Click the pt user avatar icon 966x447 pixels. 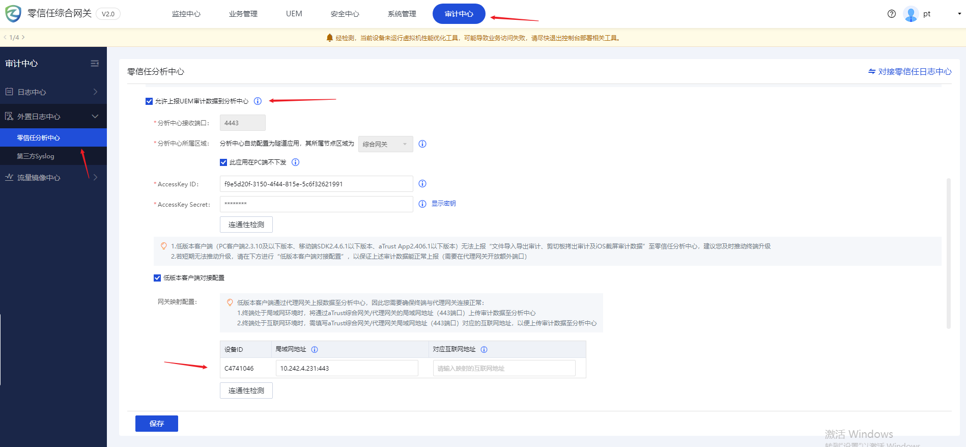(911, 14)
